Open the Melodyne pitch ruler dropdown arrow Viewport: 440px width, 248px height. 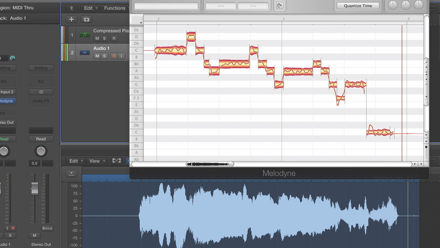point(141,23)
